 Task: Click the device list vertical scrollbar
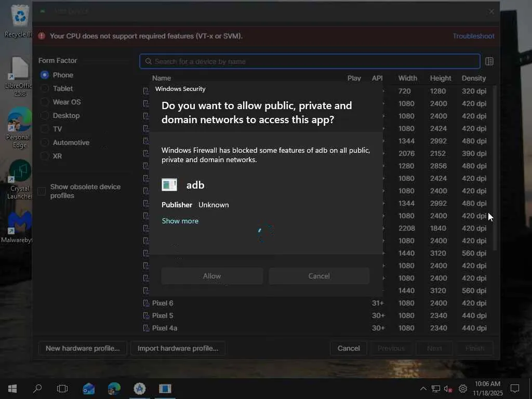coord(495,168)
